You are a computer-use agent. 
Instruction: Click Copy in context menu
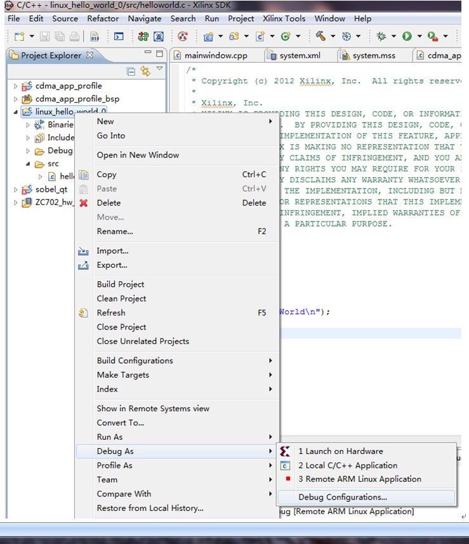(x=177, y=174)
